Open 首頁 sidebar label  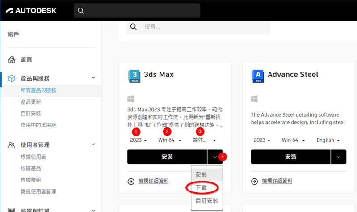26,59
